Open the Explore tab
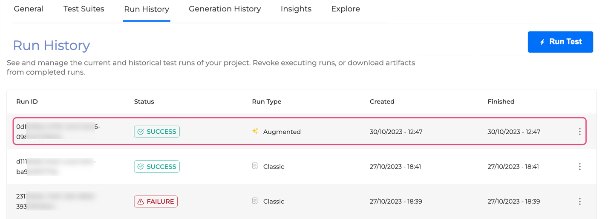Screen dimensions: 611x219 tap(345, 9)
